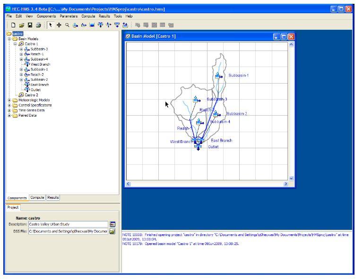Collapse the Castro 1 basin model node
Image resolution: width=363 pixels, height=279 pixels.
(x=15, y=44)
